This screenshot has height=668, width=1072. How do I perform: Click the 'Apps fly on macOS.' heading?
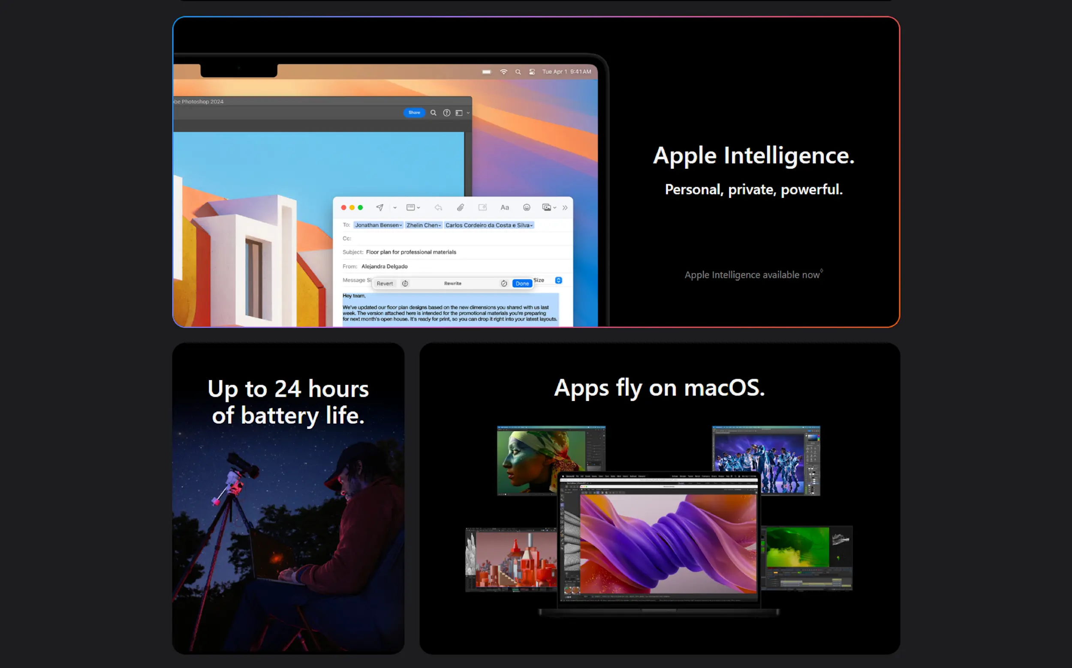click(x=659, y=389)
